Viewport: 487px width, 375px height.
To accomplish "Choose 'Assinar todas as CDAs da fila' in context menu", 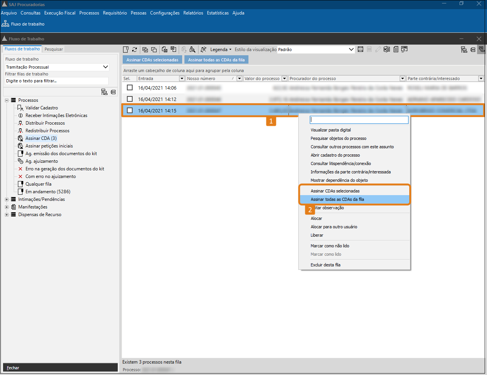I will pos(337,199).
